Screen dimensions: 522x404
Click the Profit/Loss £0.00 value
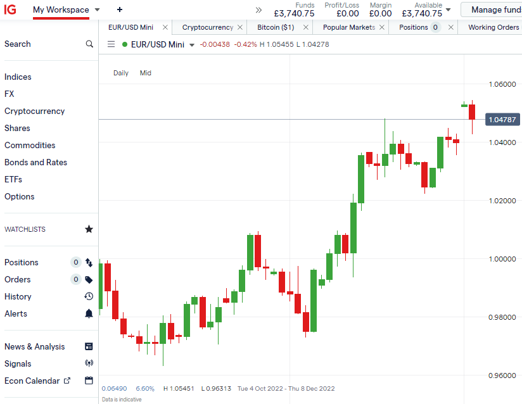[x=348, y=14]
